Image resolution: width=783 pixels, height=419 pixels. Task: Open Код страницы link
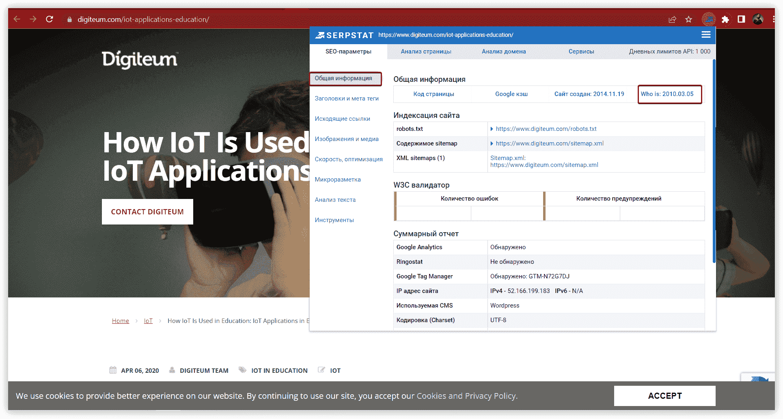coord(434,94)
